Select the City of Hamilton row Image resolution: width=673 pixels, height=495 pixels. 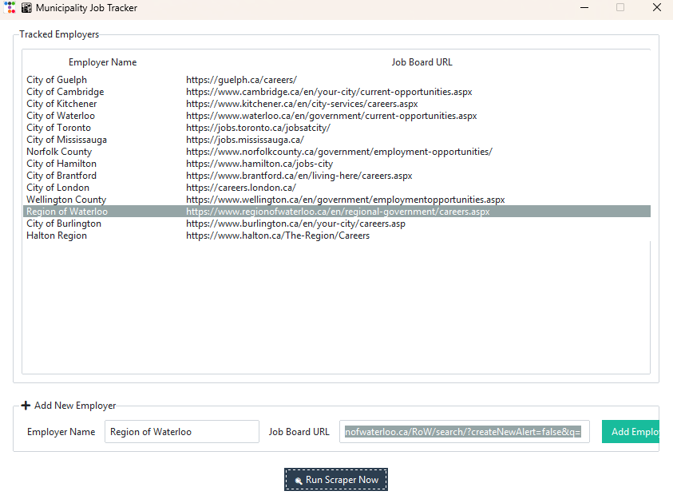[x=337, y=164]
